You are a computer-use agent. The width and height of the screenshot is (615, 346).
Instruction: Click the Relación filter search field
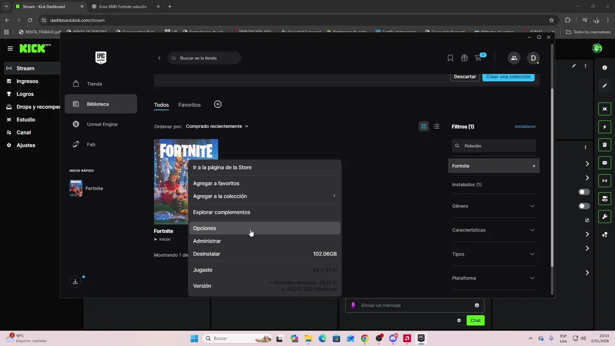tap(493, 146)
